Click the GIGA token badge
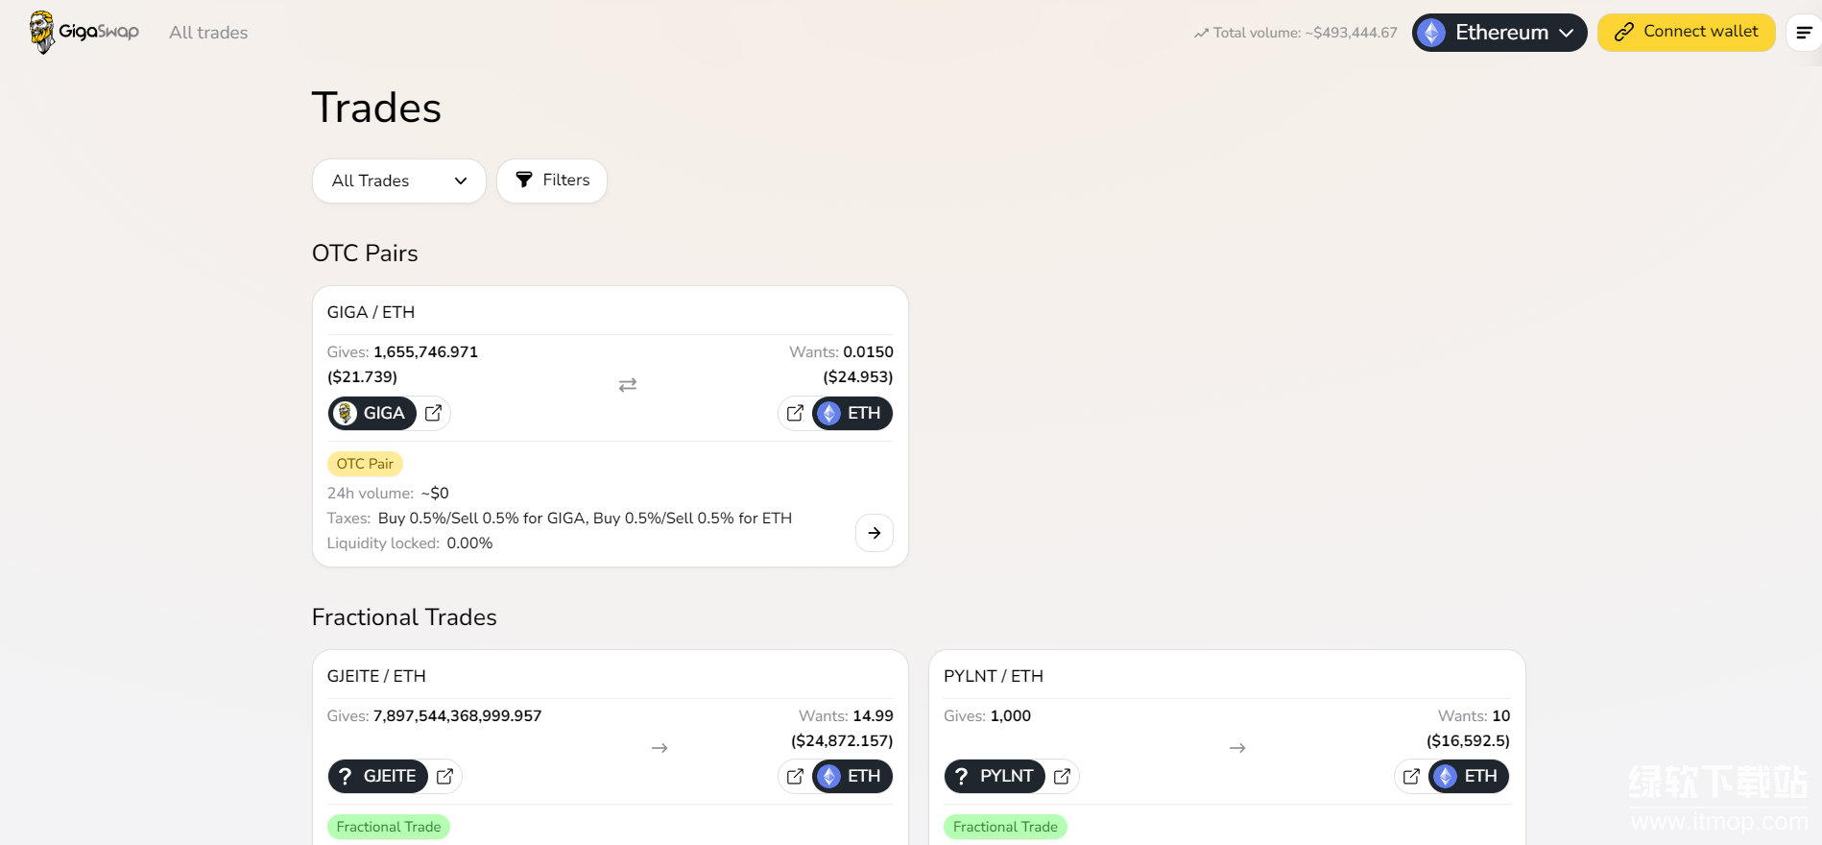This screenshot has height=845, width=1822. point(372,413)
